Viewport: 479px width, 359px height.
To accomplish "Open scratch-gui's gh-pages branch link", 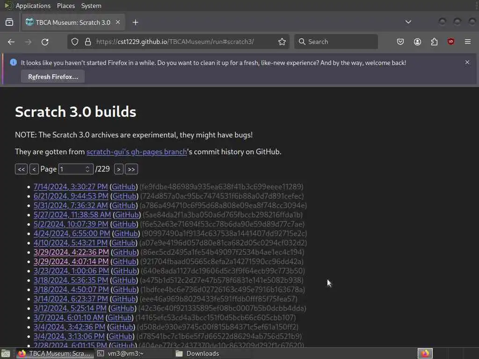I will point(137,152).
